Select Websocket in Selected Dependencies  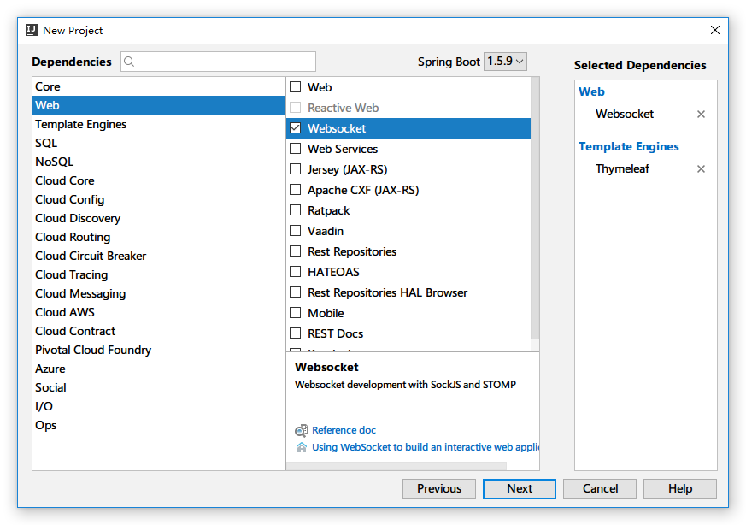[624, 115]
